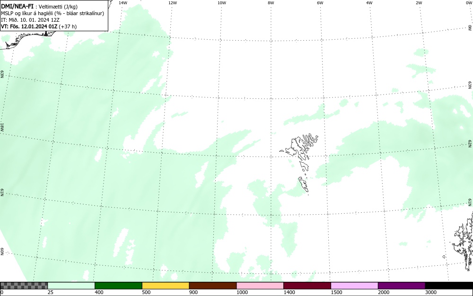Click the 'IT: Mið. 10. 01. 2024 12Z' line
473x296 pixels.
point(30,20)
